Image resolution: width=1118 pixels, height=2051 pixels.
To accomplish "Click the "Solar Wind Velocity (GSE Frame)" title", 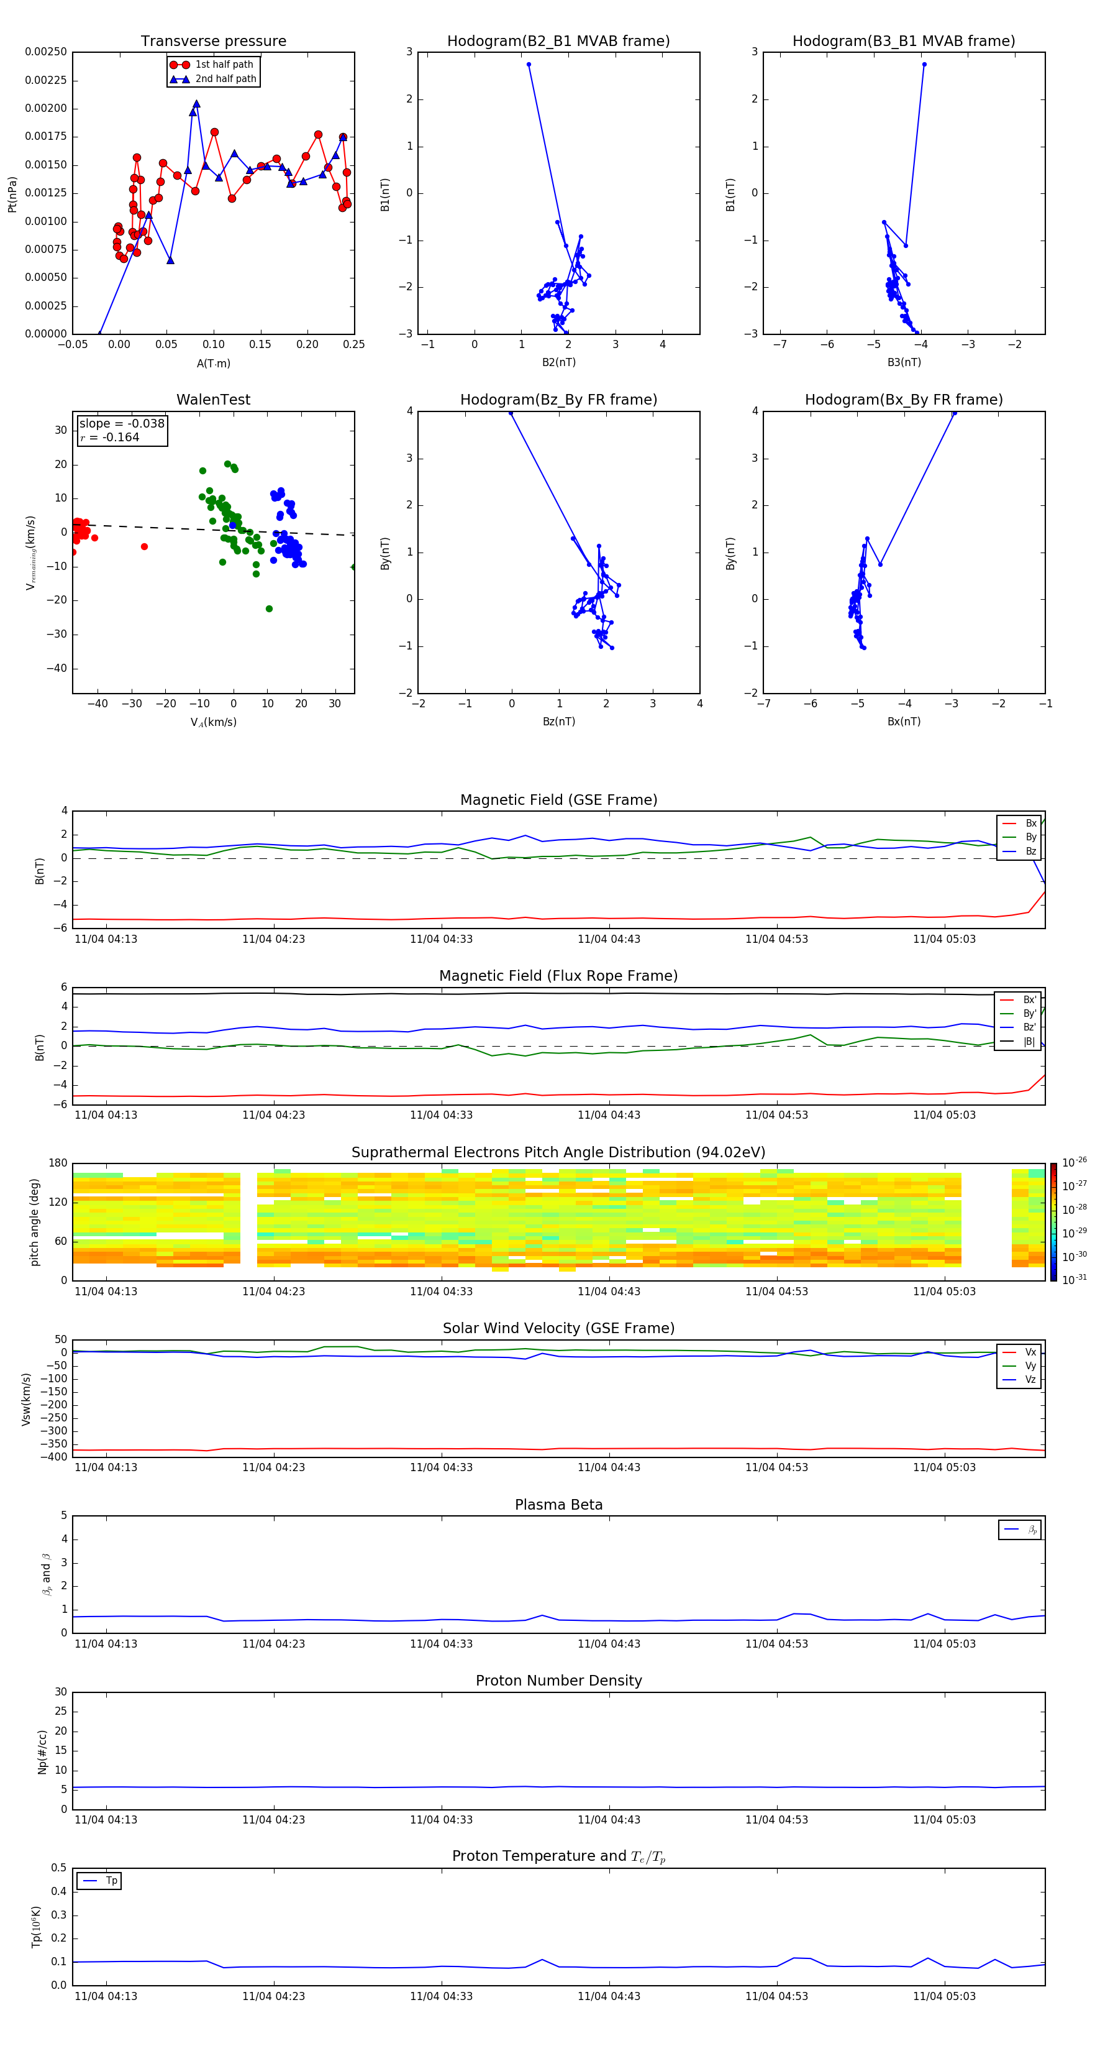I will coord(558,1328).
